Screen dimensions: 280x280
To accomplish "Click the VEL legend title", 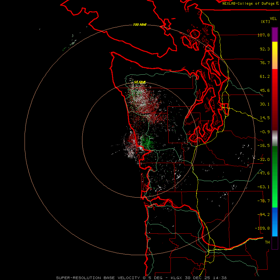I will pos(273,19).
